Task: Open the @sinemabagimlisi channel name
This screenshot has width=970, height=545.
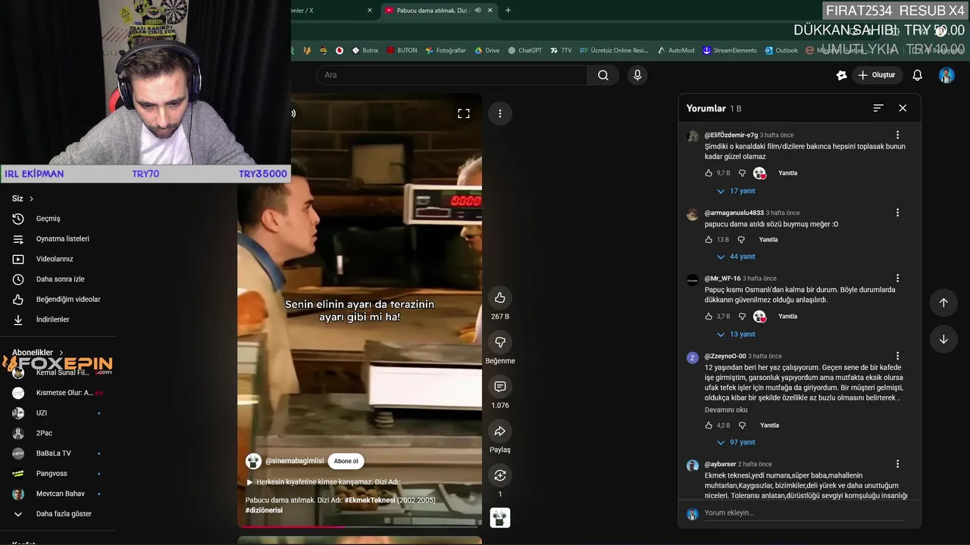Action: pos(294,461)
